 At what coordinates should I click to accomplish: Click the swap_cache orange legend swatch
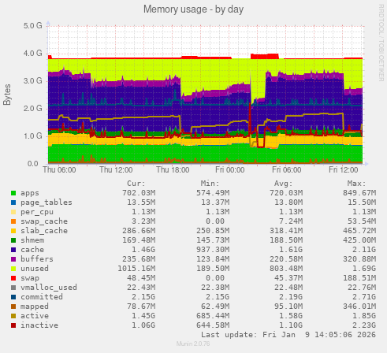13,221
